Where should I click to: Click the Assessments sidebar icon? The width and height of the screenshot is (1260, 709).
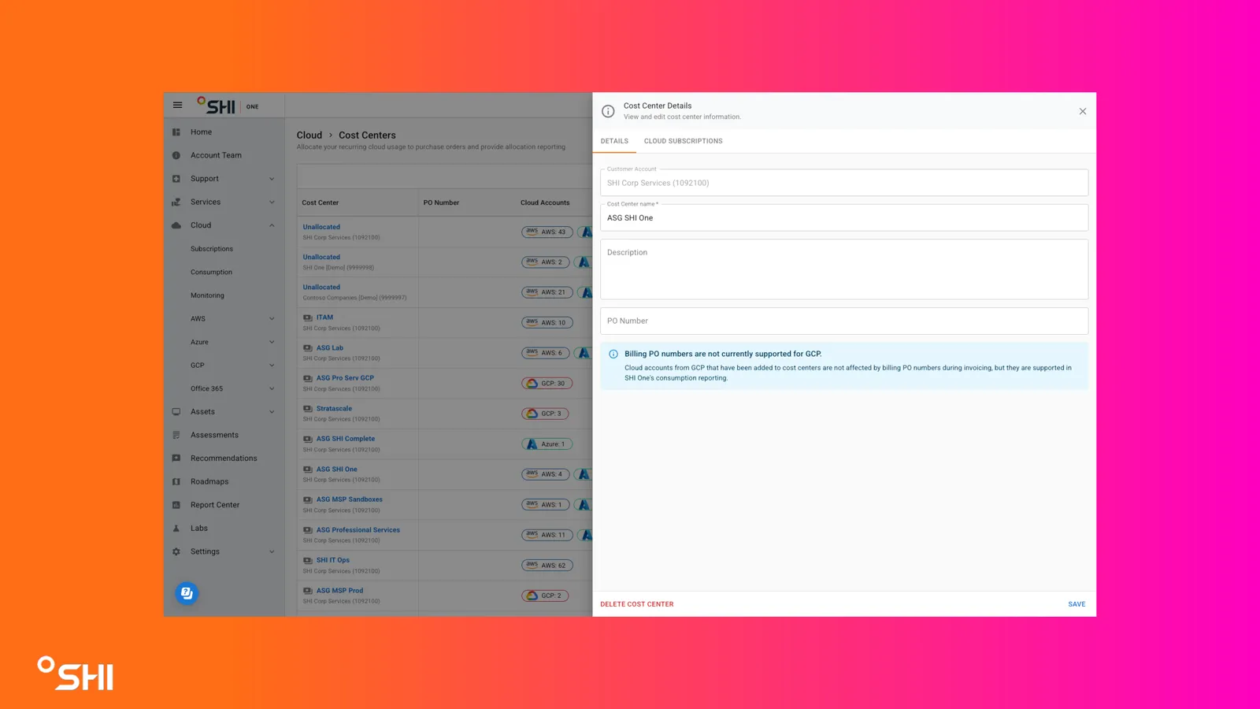coord(176,435)
